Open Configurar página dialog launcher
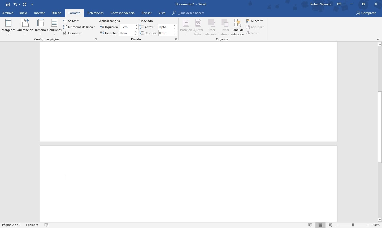382x228 pixels. pyautogui.click(x=96, y=39)
